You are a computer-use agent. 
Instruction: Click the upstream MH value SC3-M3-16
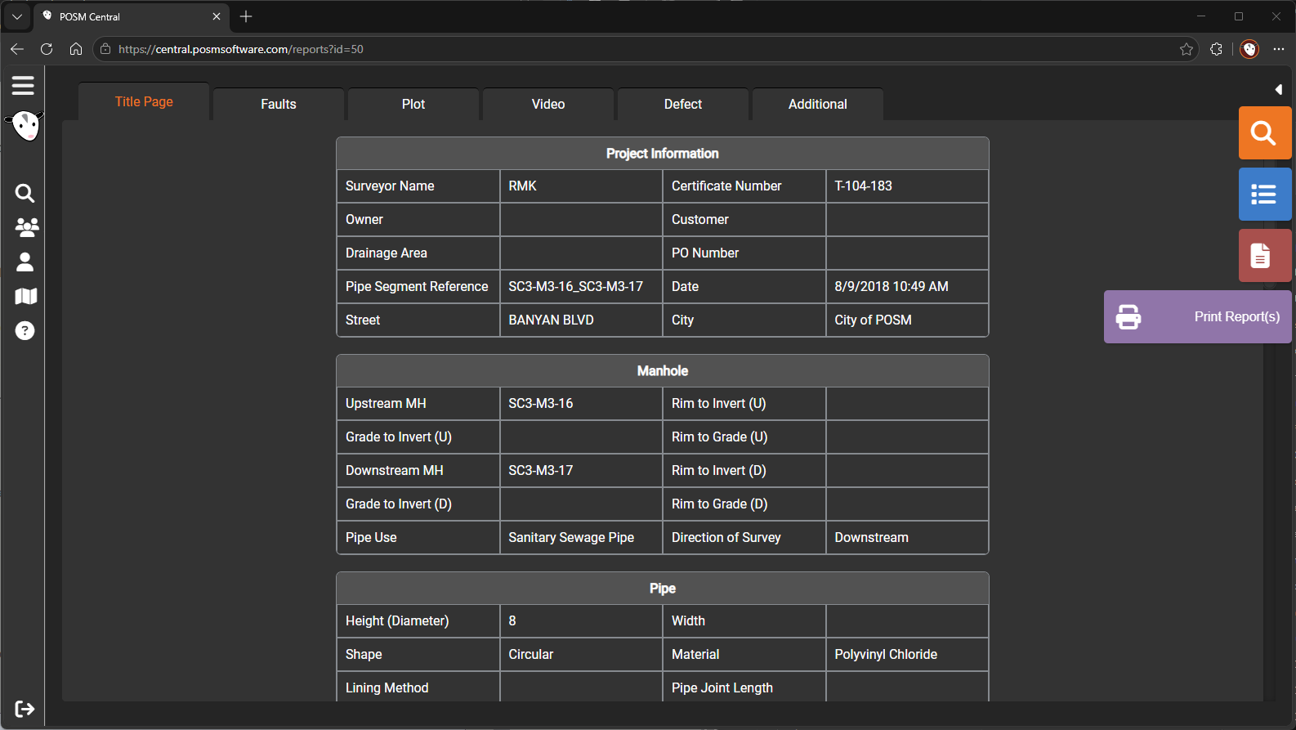coord(541,403)
